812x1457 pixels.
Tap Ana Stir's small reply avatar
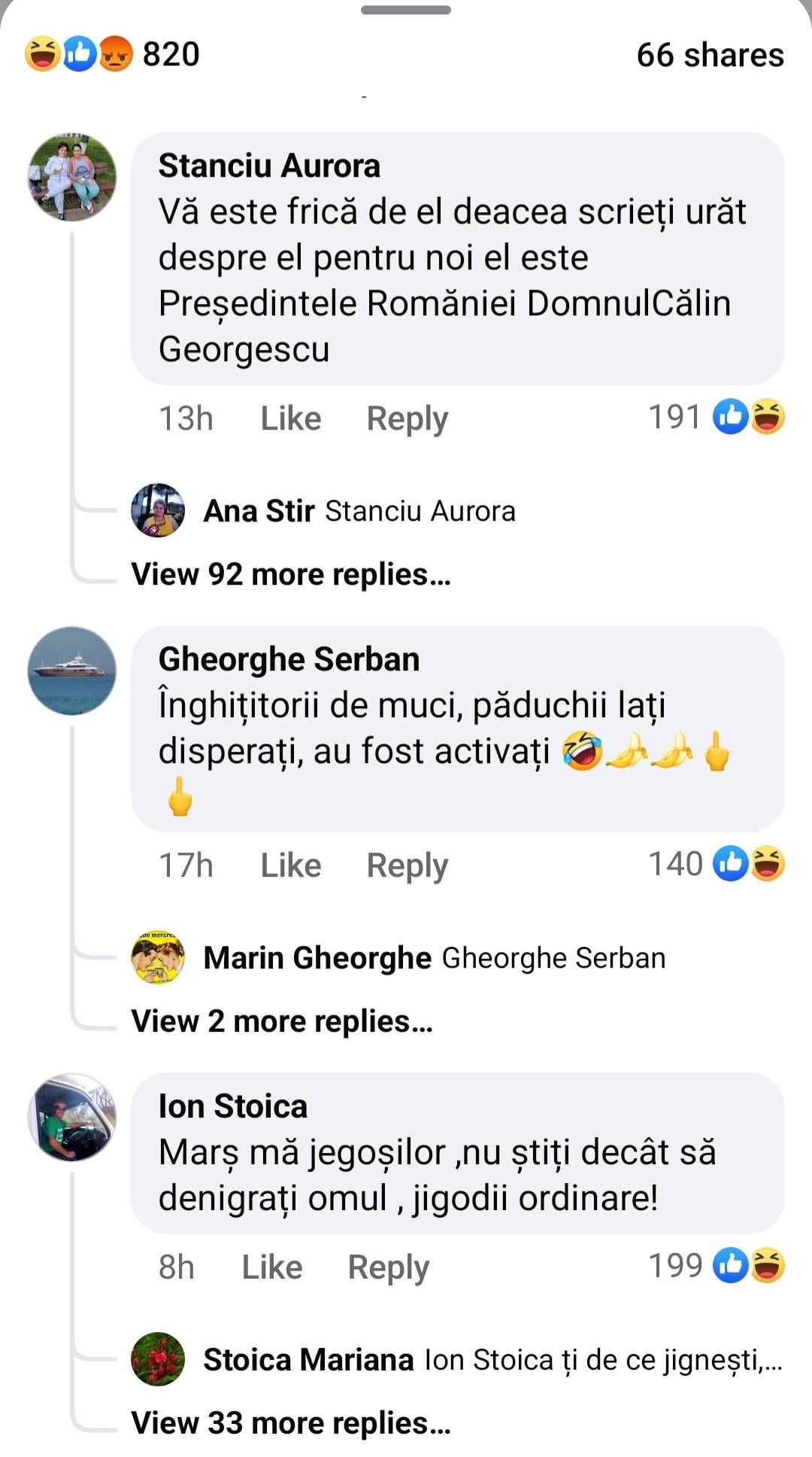[x=158, y=510]
